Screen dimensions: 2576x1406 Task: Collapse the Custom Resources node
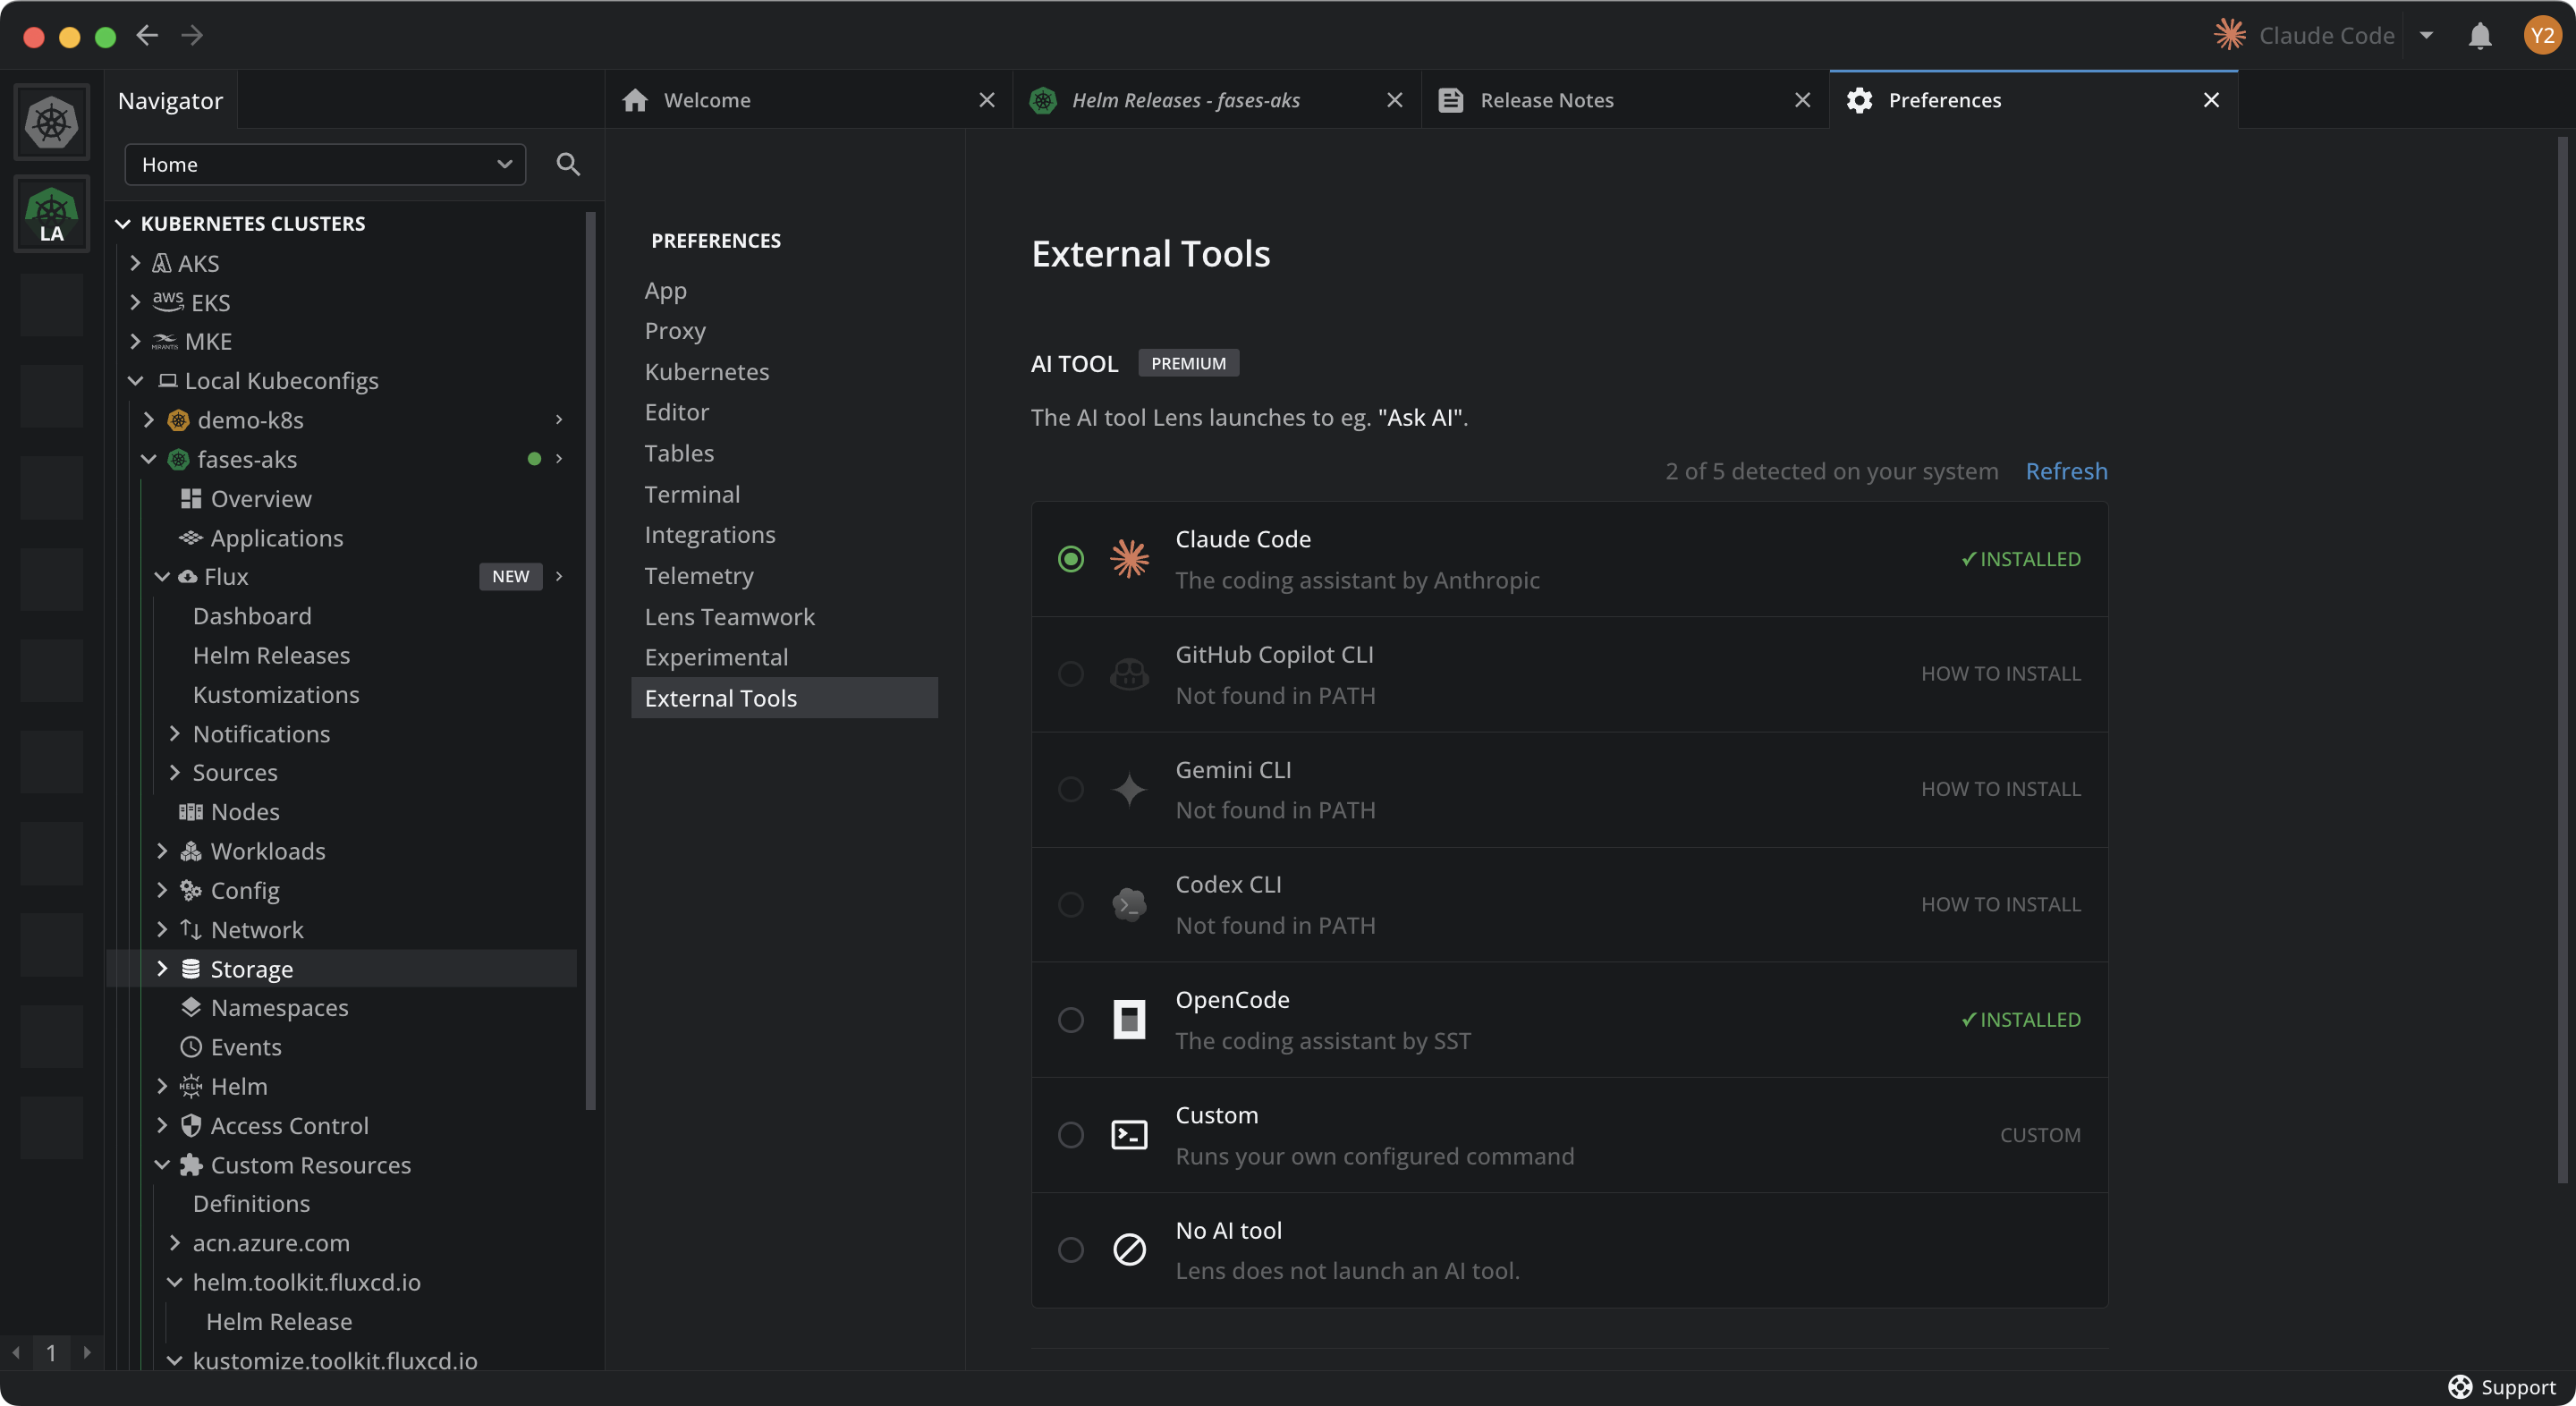pyautogui.click(x=162, y=1164)
